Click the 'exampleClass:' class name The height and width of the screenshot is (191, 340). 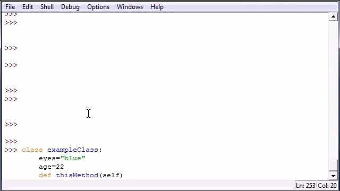(74, 150)
